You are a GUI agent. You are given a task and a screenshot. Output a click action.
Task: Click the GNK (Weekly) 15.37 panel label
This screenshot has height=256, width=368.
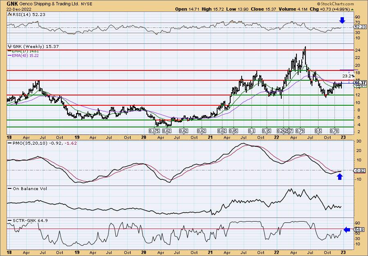point(35,46)
